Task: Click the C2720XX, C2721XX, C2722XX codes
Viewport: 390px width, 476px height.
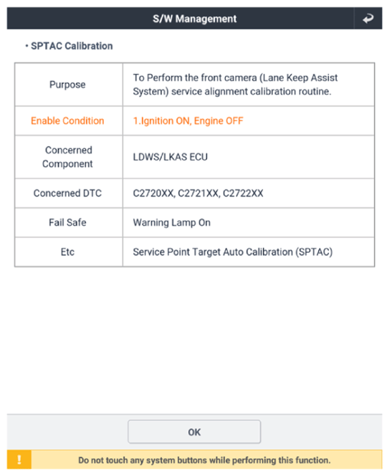Action: pos(198,193)
